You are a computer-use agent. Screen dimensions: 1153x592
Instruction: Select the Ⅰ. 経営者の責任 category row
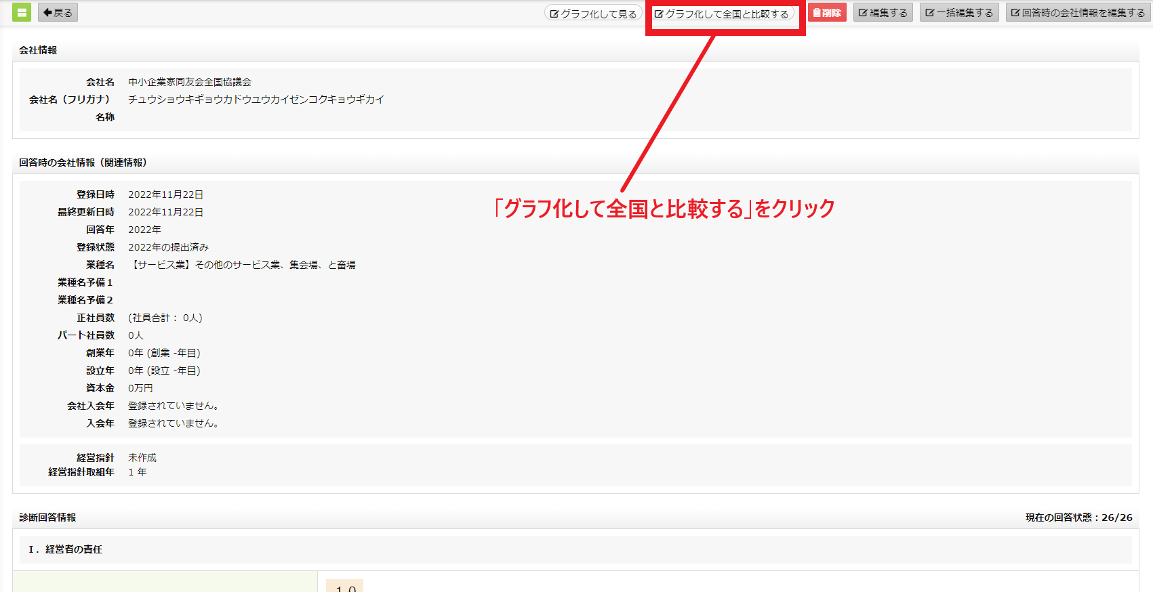point(65,549)
